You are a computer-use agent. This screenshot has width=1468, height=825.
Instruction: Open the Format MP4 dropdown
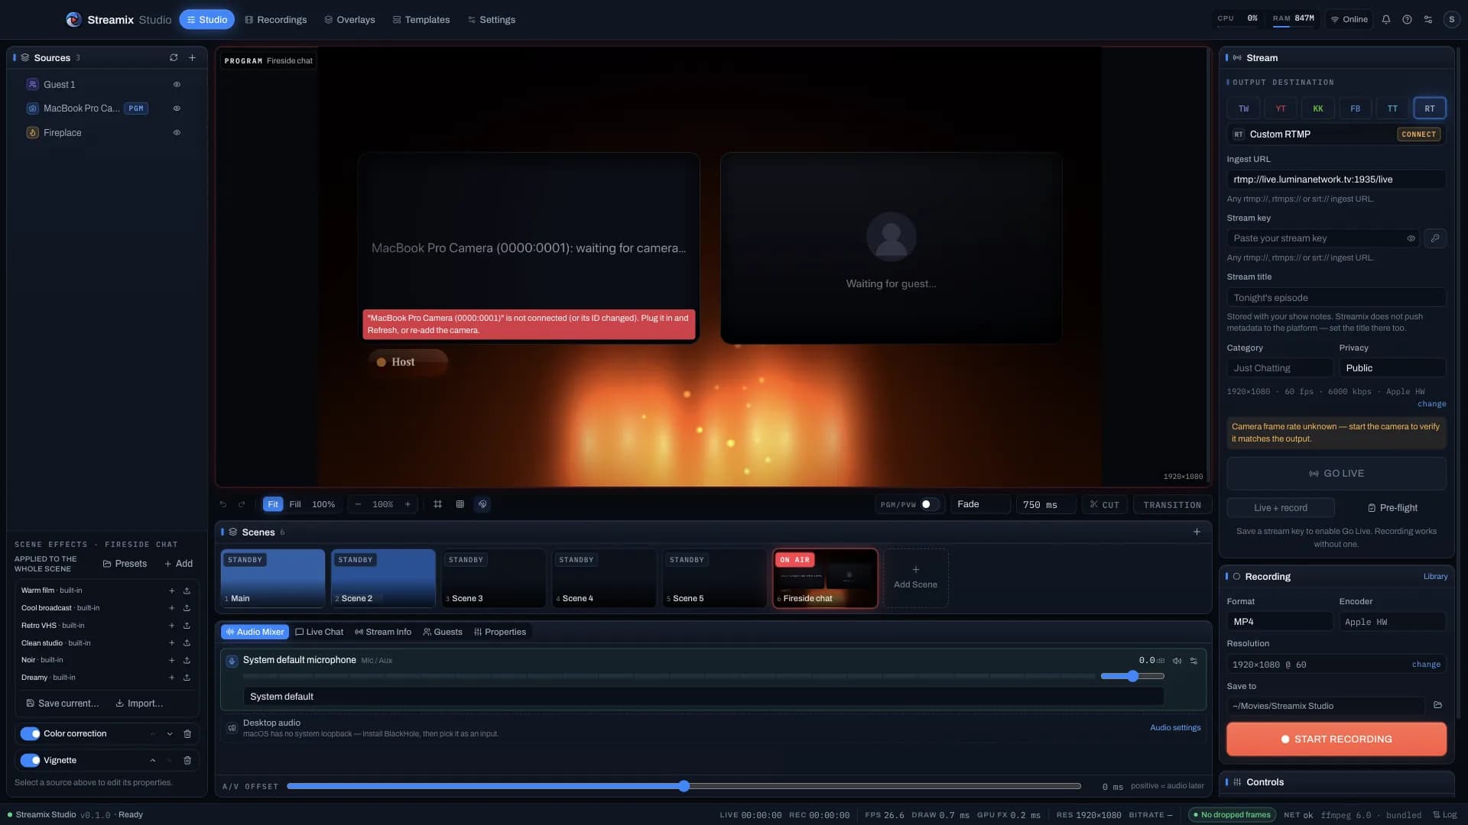[x=1280, y=623]
